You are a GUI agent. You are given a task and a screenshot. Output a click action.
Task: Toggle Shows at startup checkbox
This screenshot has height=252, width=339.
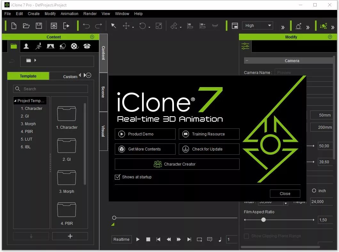click(117, 177)
